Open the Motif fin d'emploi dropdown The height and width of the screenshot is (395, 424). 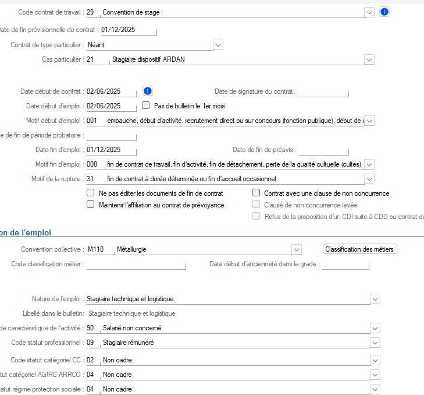369,164
